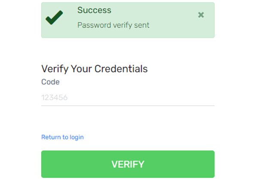The height and width of the screenshot is (195, 258).
Task: Open the Return to login link
Action: (62, 137)
